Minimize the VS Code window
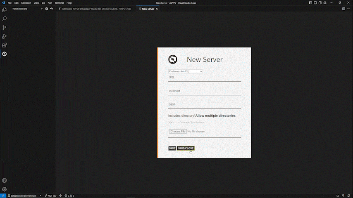This screenshot has height=198, width=353. (x=332, y=3)
